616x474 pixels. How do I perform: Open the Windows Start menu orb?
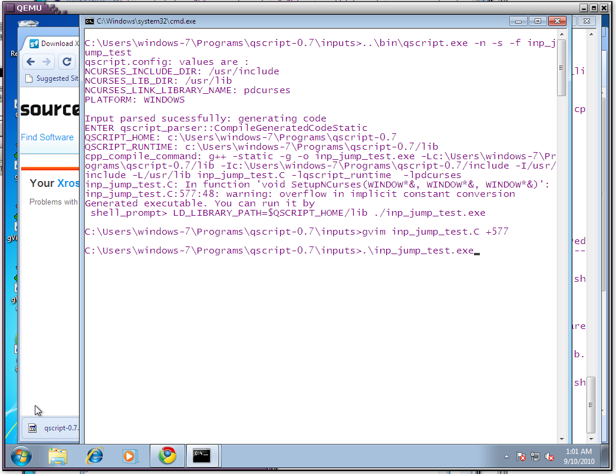[x=21, y=456]
